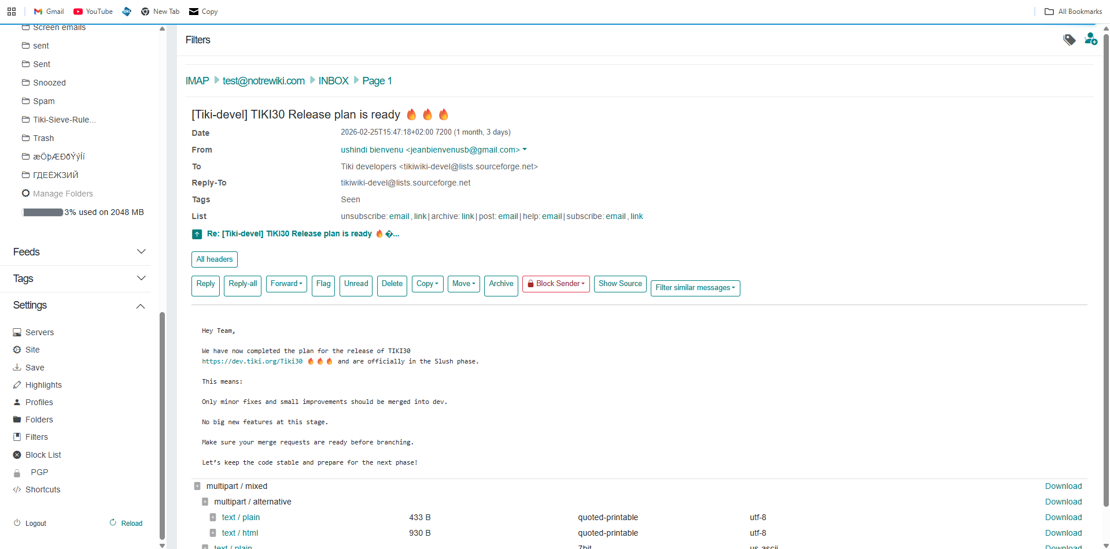The image size is (1110, 549).
Task: Click the storage usage progress bar
Action: (43, 212)
